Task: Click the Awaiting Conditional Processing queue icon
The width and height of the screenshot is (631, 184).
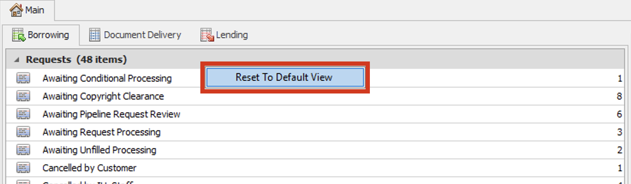Action: [x=23, y=78]
